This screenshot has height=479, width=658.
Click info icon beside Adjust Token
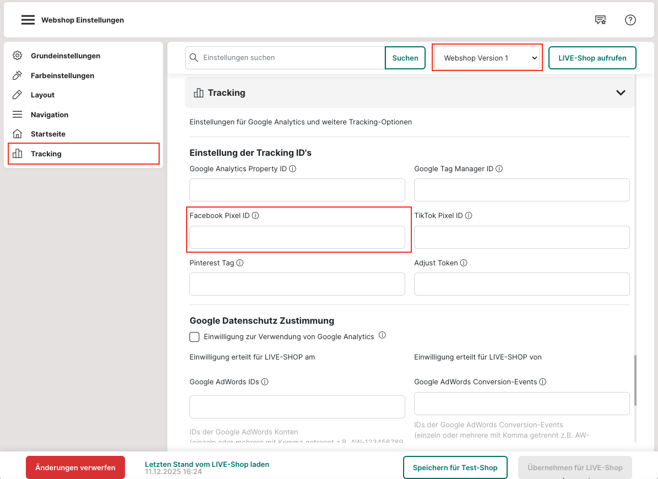coord(464,263)
